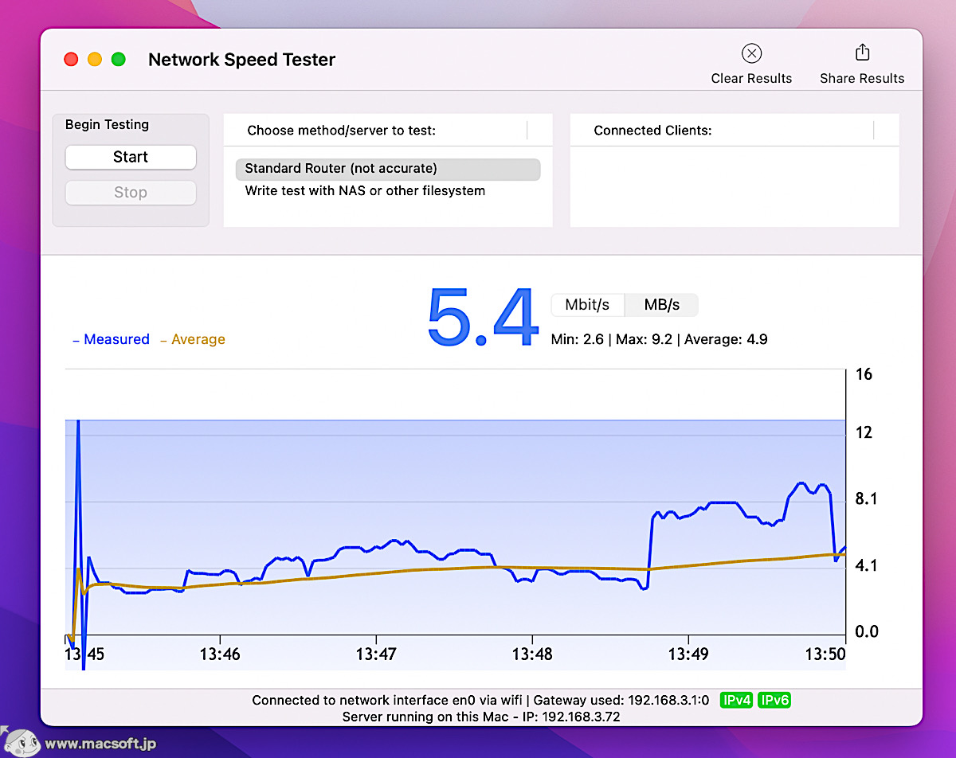Click the Share Results export icon
This screenshot has width=956, height=758.
click(x=862, y=51)
